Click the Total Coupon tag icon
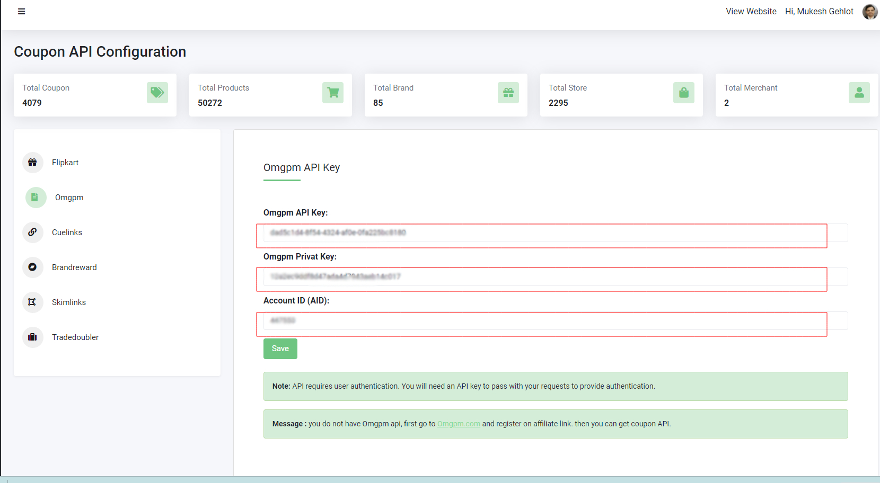The image size is (880, 483). click(x=157, y=93)
